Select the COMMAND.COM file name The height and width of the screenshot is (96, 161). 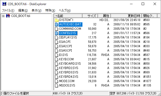tap(70, 29)
